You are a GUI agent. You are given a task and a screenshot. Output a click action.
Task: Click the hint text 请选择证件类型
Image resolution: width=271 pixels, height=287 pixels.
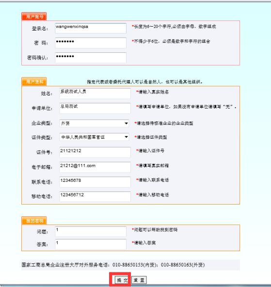point(151,137)
